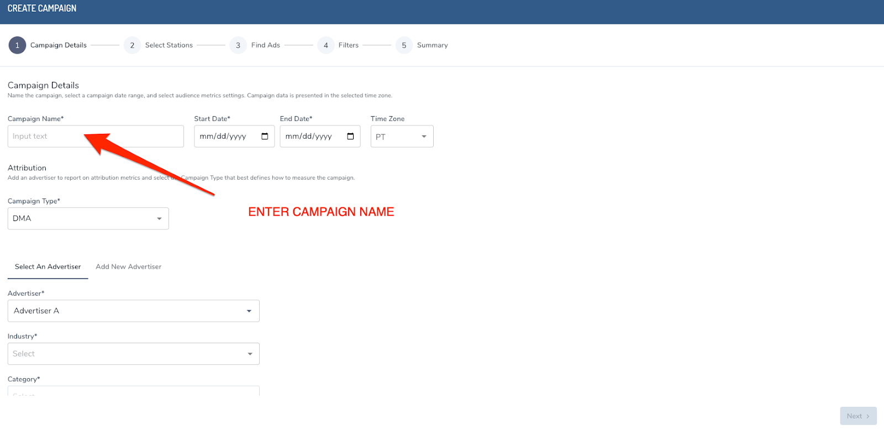Screen dimensions: 884x430
Task: Click the step 4 circle icon
Action: 326,45
